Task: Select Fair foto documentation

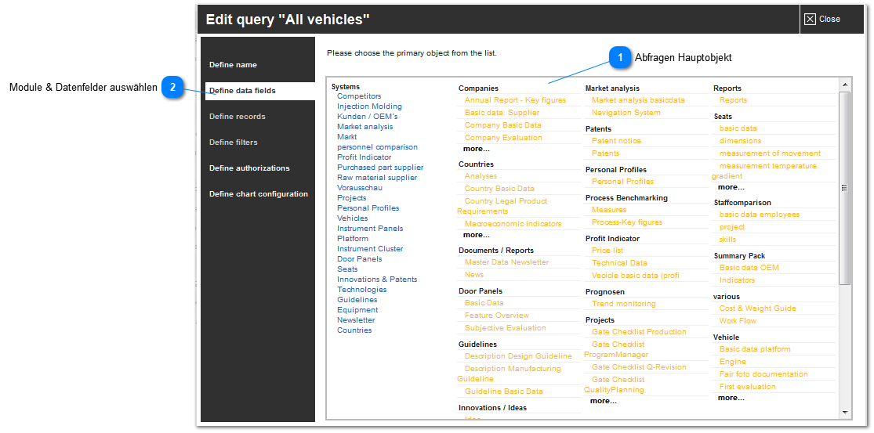Action: 763,374
